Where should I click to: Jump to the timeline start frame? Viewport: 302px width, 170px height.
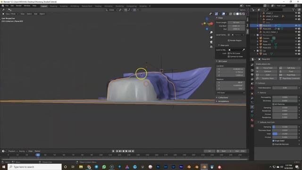click(x=117, y=151)
